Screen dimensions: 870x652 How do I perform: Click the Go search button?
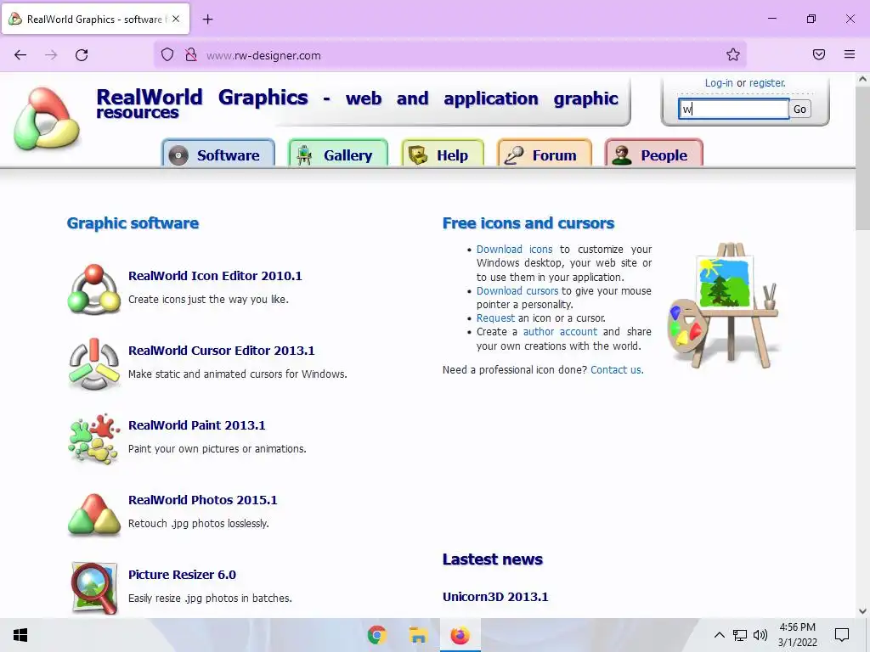(799, 110)
